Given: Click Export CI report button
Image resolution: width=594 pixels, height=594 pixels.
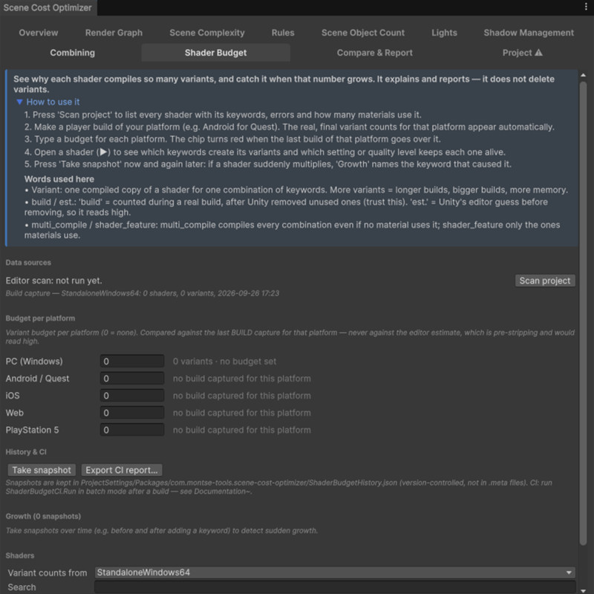Looking at the screenshot, I should tap(122, 470).
